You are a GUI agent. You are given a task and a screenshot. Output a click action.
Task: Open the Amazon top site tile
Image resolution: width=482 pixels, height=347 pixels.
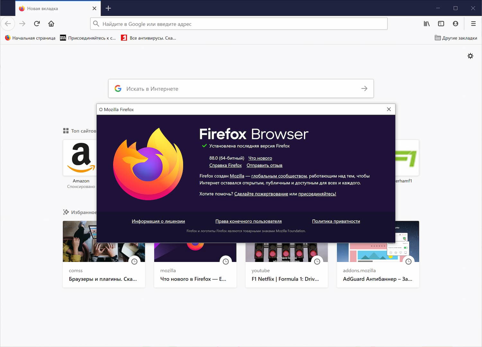[x=80, y=157]
